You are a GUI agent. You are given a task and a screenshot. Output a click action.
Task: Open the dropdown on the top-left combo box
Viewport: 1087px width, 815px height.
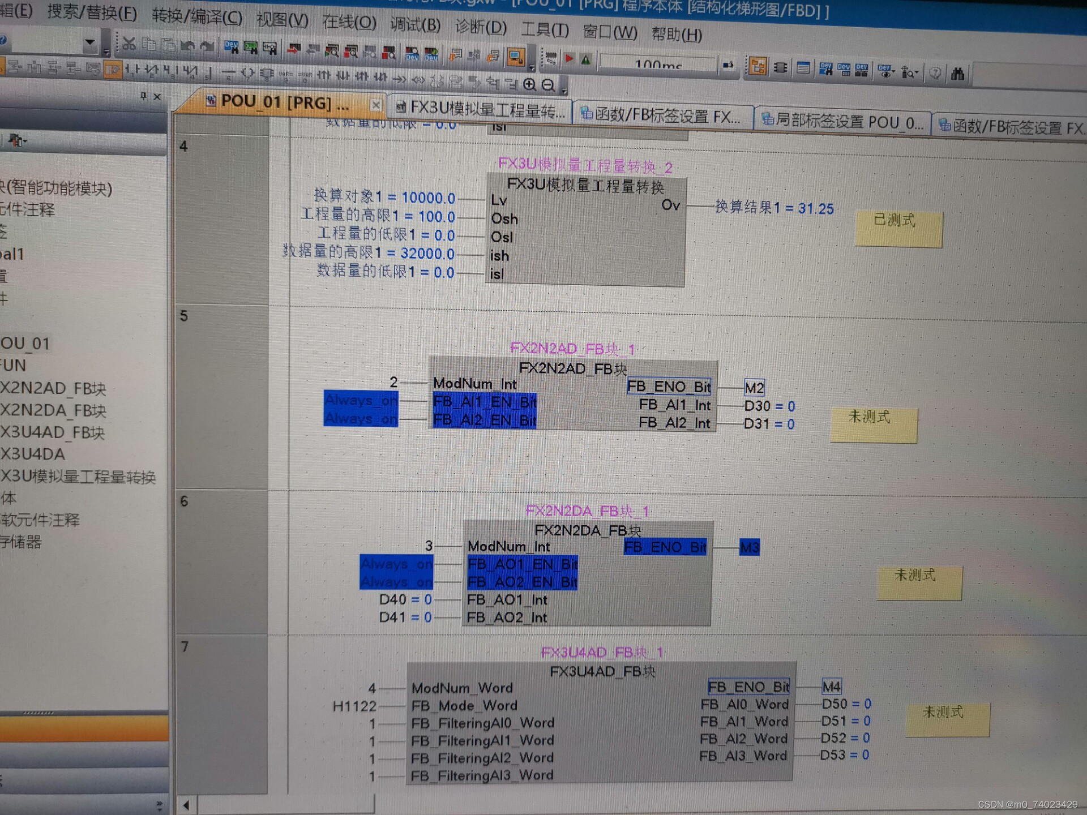89,42
